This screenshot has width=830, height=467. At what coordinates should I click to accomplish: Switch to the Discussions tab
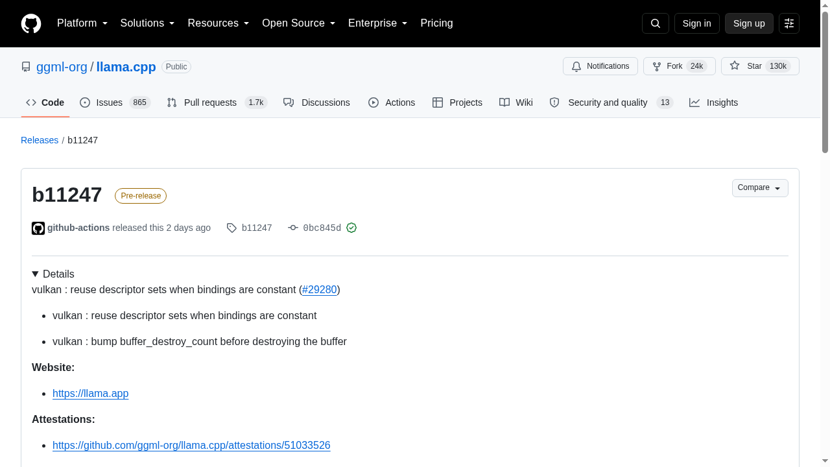316,102
